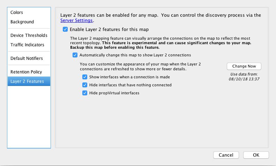
Task: Click the Layer 2 intro sentence at top
Action: [x=161, y=15]
